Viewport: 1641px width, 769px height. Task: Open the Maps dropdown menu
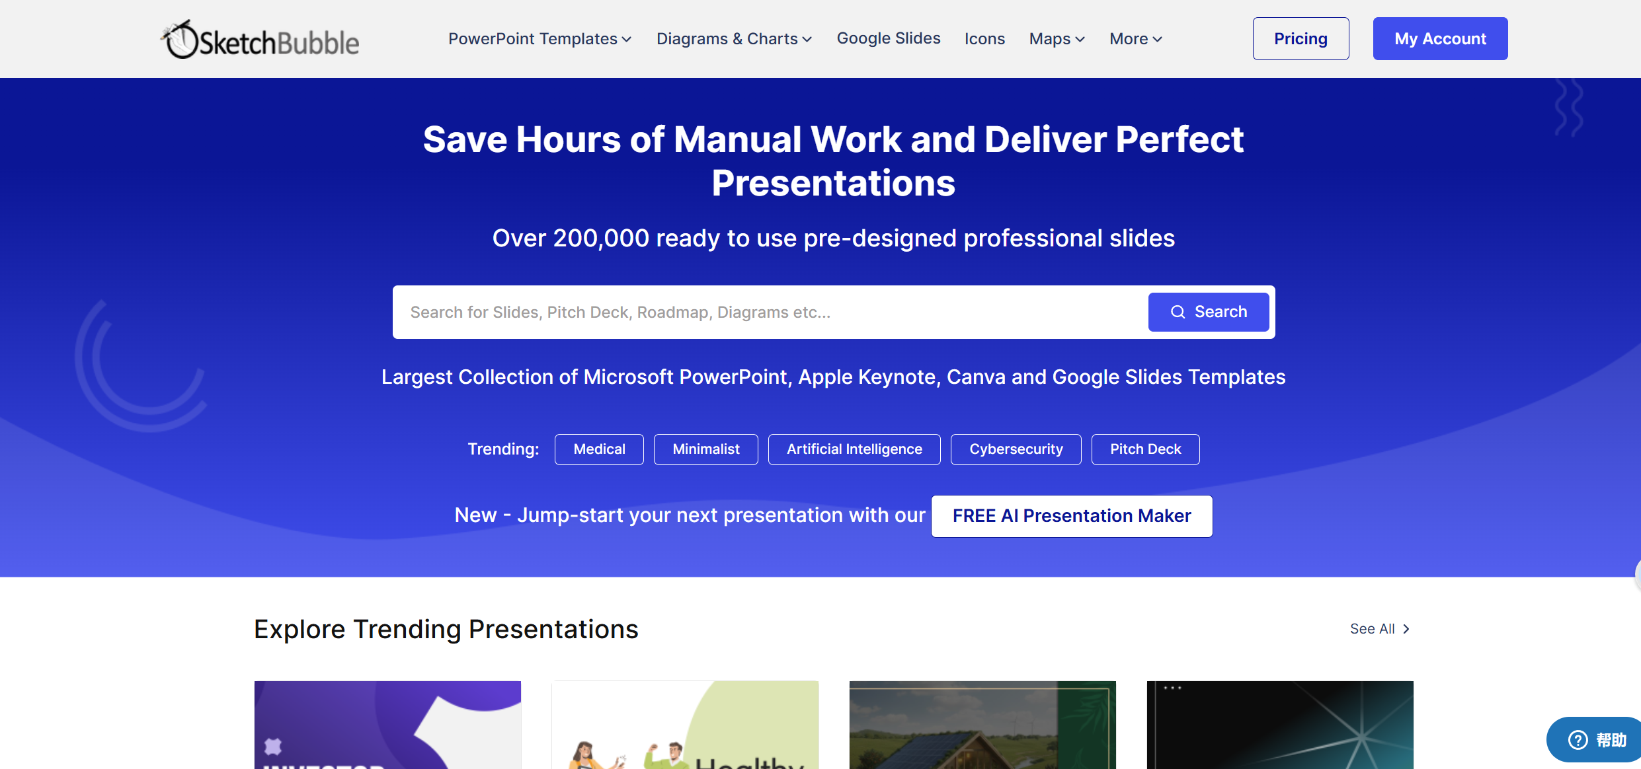click(1057, 39)
